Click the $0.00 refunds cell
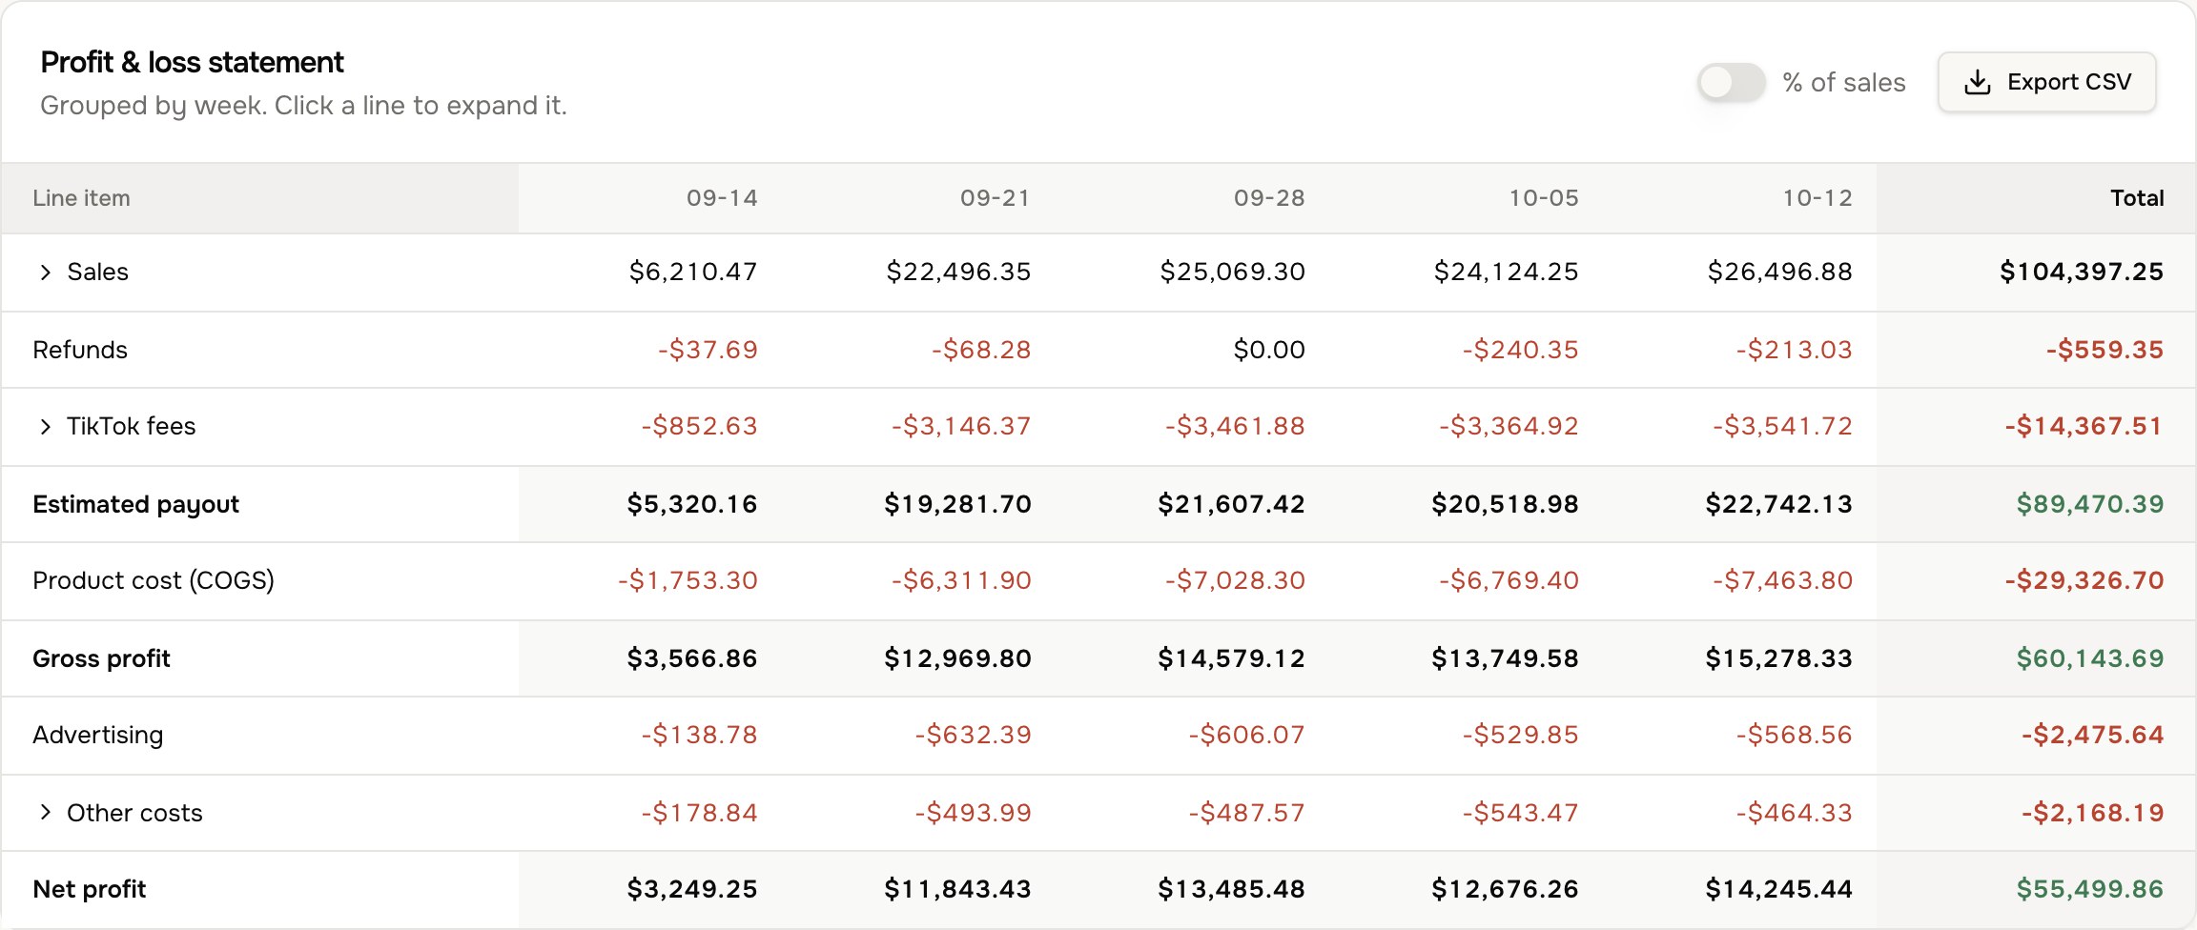The height and width of the screenshot is (930, 2197). (x=1269, y=350)
